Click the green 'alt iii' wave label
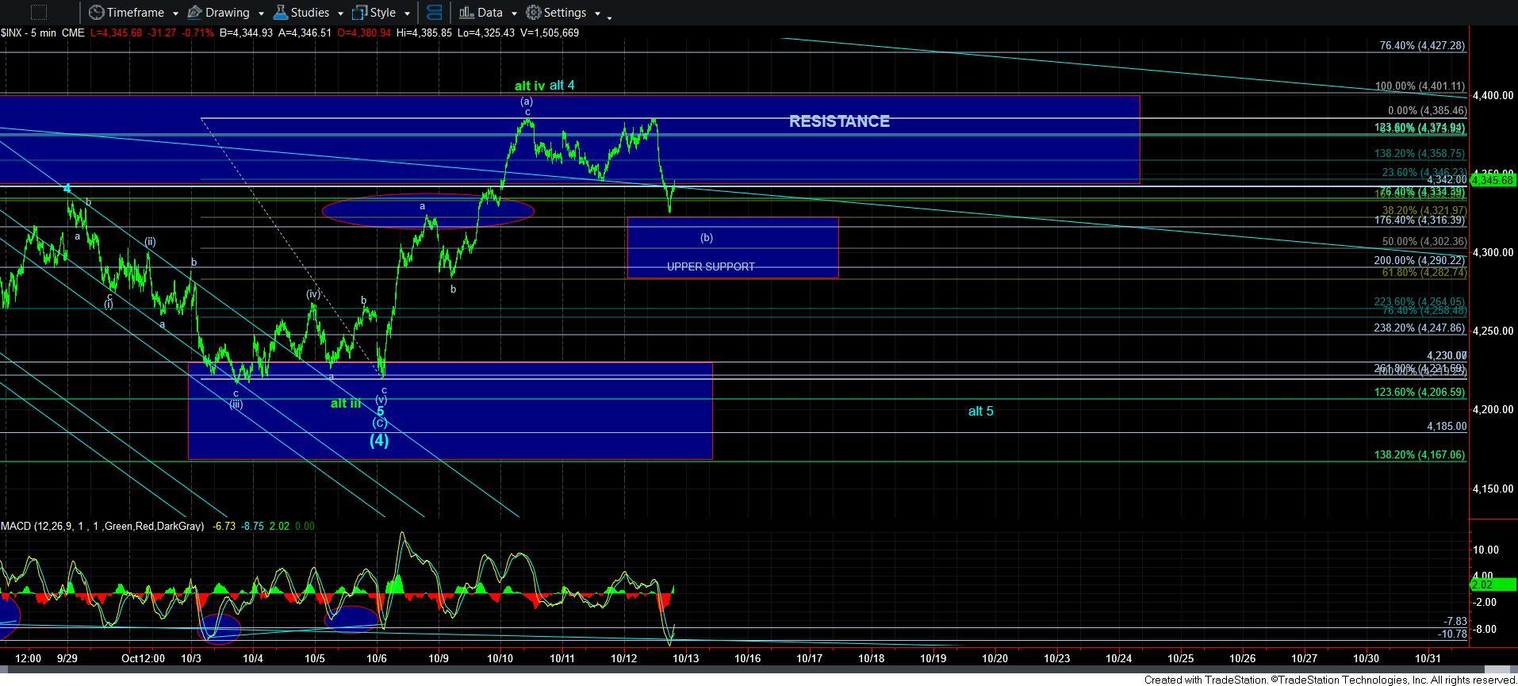1518x686 pixels. tap(346, 403)
